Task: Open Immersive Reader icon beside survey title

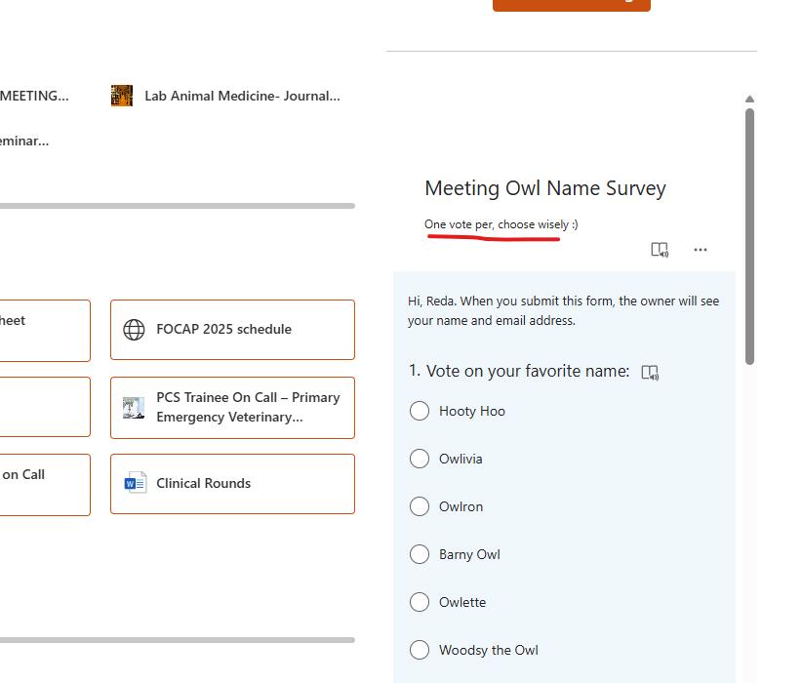Action: click(x=660, y=250)
